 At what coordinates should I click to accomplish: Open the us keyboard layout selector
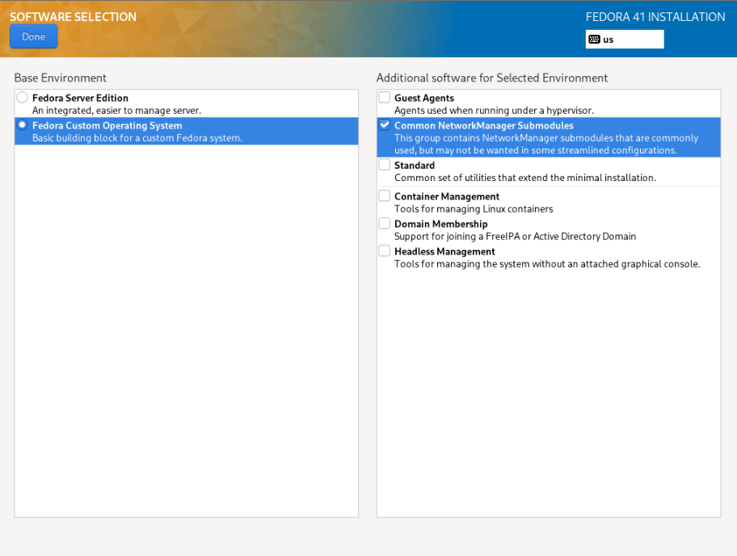pyautogui.click(x=624, y=40)
